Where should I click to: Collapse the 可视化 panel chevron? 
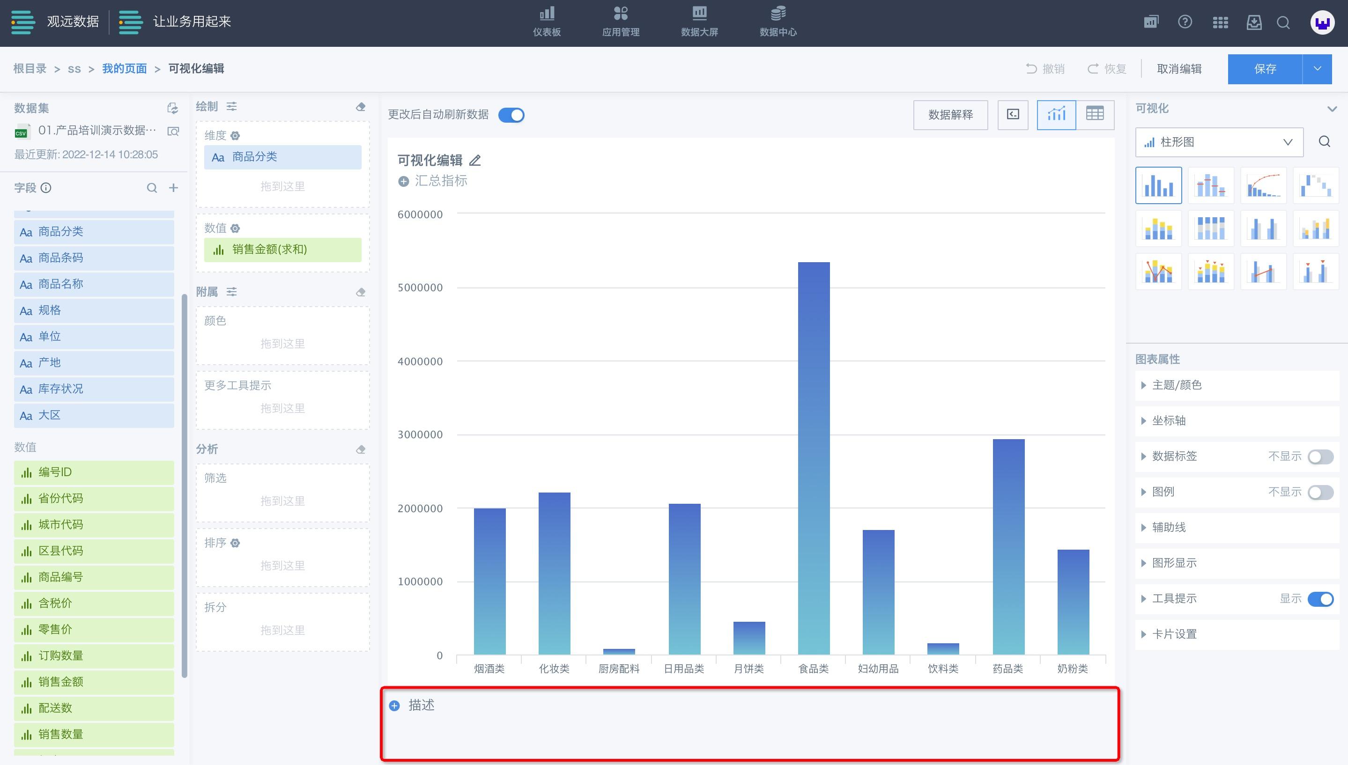click(1332, 109)
